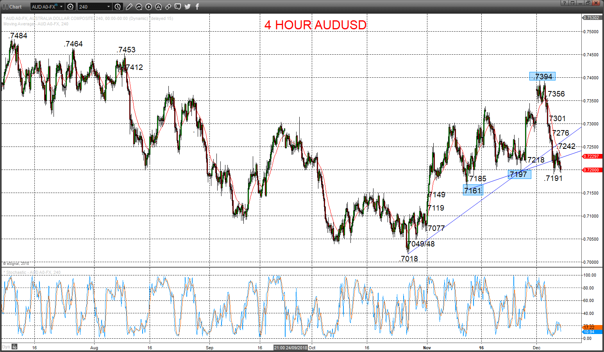
Task: Click the 0.70000 price axis label
Action: click(591, 262)
